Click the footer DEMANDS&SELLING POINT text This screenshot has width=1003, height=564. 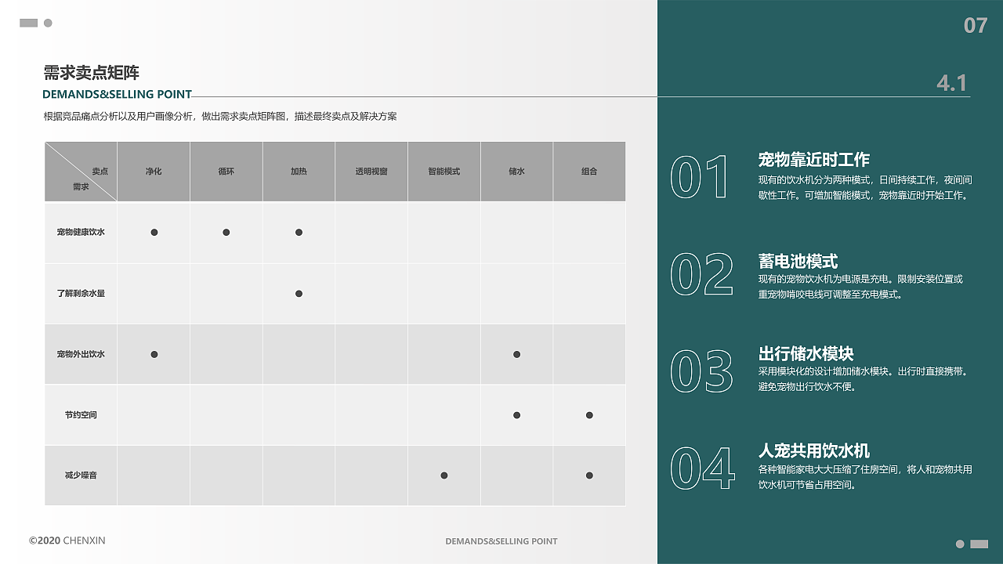(501, 541)
